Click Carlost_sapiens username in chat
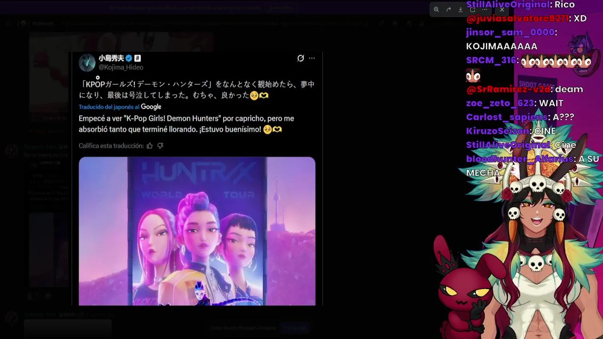The image size is (603, 339). [507, 117]
